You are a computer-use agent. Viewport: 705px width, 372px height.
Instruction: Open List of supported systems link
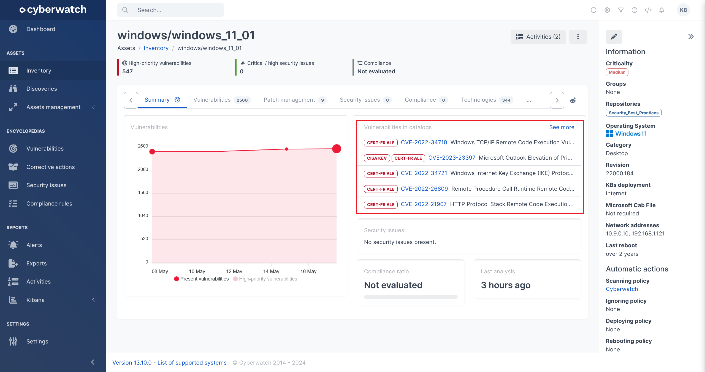(192, 363)
